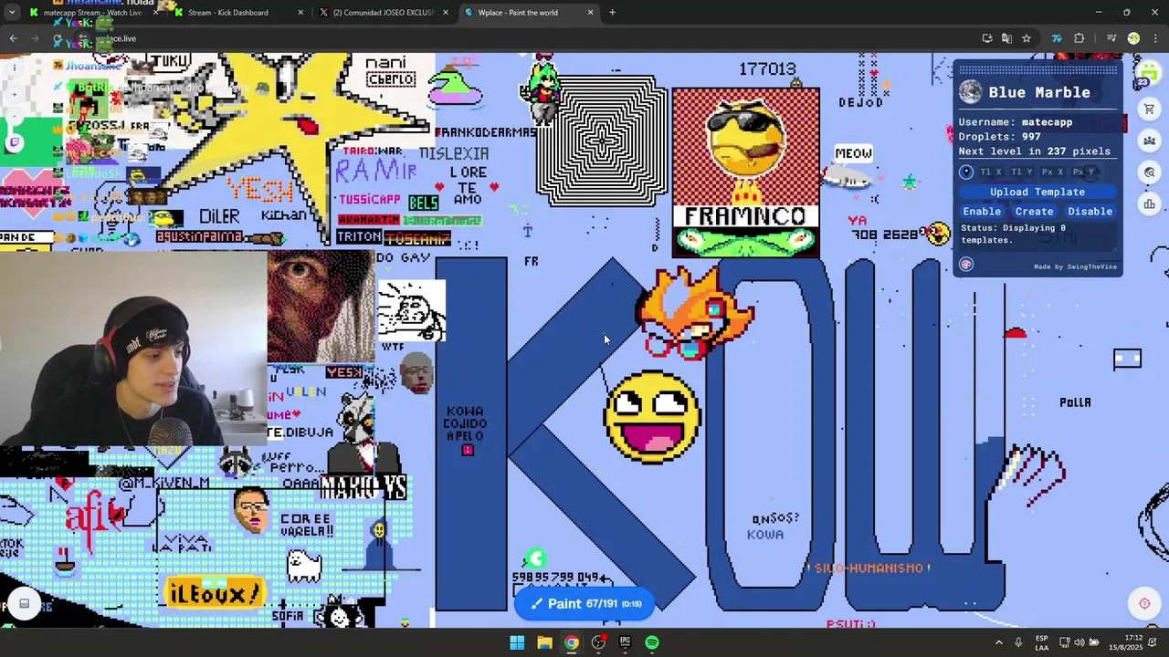Screen dimensions: 1169x657
Task: Click the Blue Marble dotted drag handle
Action: pyautogui.click(x=1037, y=69)
